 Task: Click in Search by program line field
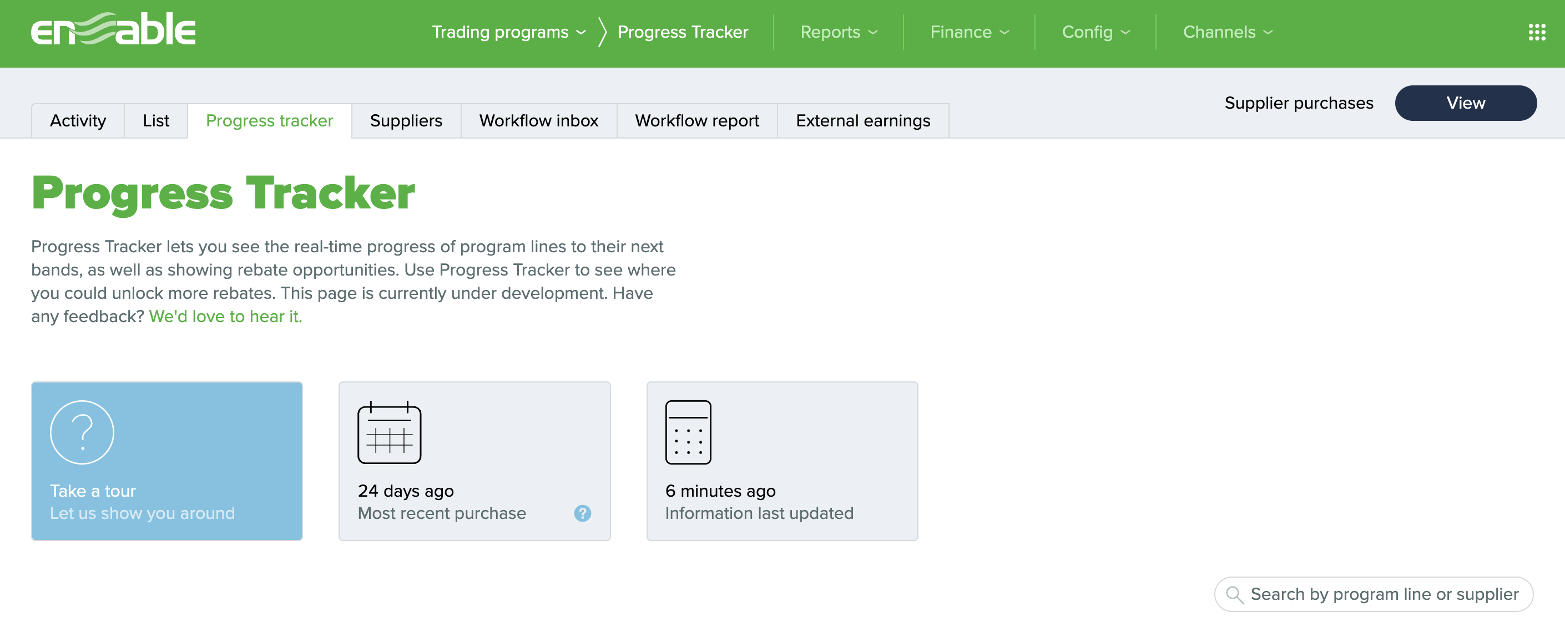1374,594
